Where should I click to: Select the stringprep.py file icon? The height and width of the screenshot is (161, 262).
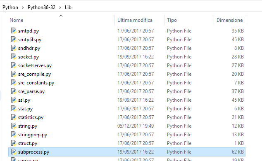pyautogui.click(x=14, y=135)
